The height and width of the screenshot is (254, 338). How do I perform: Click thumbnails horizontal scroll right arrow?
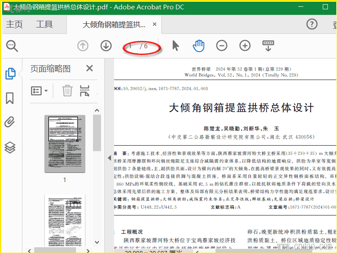(88, 251)
